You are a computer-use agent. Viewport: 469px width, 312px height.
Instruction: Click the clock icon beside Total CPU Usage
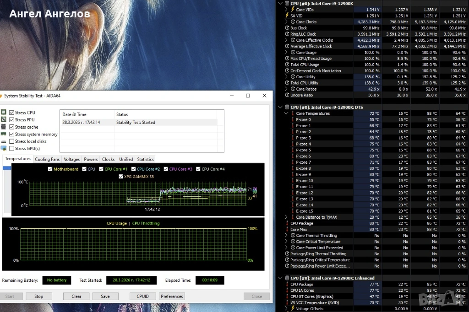pos(287,65)
